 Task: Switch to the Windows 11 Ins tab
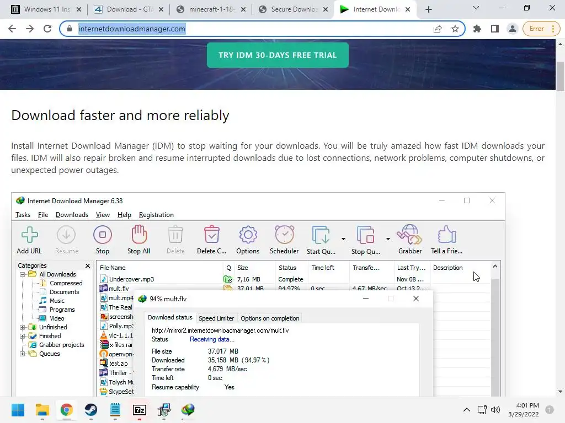46,9
